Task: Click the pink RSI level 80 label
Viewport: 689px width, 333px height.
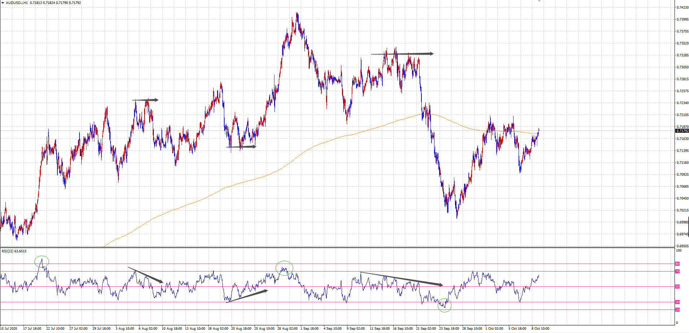Action: pos(677,264)
